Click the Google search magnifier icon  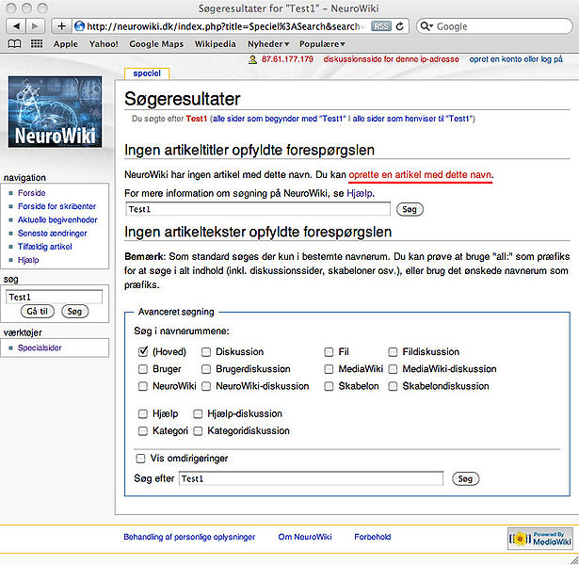pos(426,26)
